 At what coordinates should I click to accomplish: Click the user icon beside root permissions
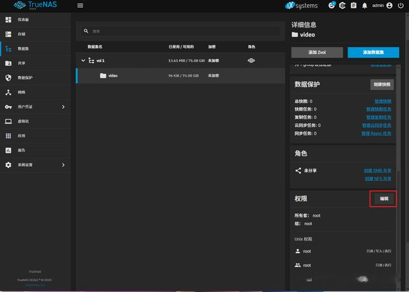pos(298,251)
